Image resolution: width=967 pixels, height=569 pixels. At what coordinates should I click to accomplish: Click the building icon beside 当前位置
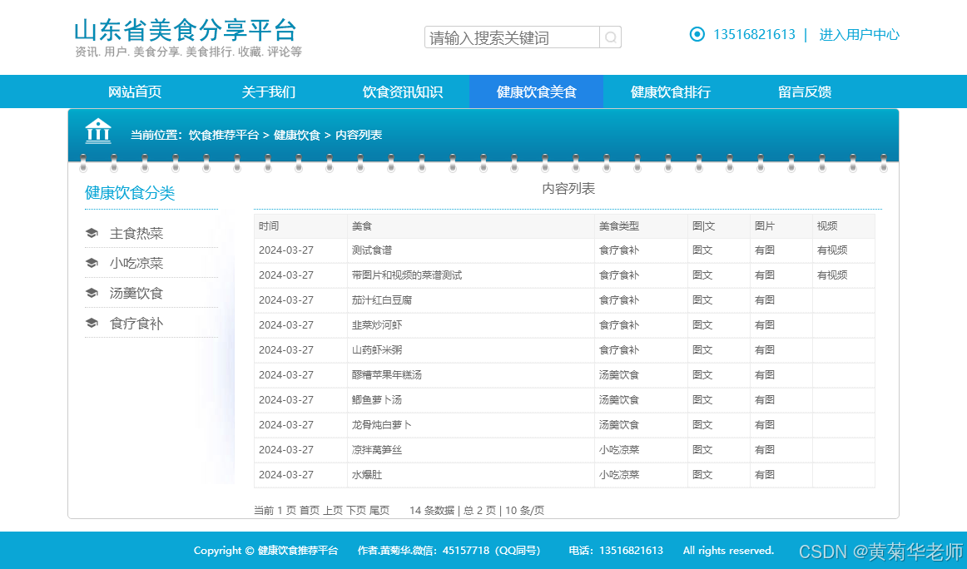[98, 131]
